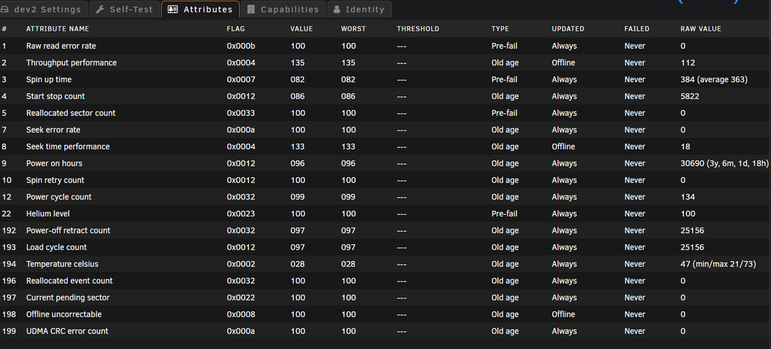Click the Power-off retract count attribute name
Image resolution: width=771 pixels, height=349 pixels.
coord(68,230)
